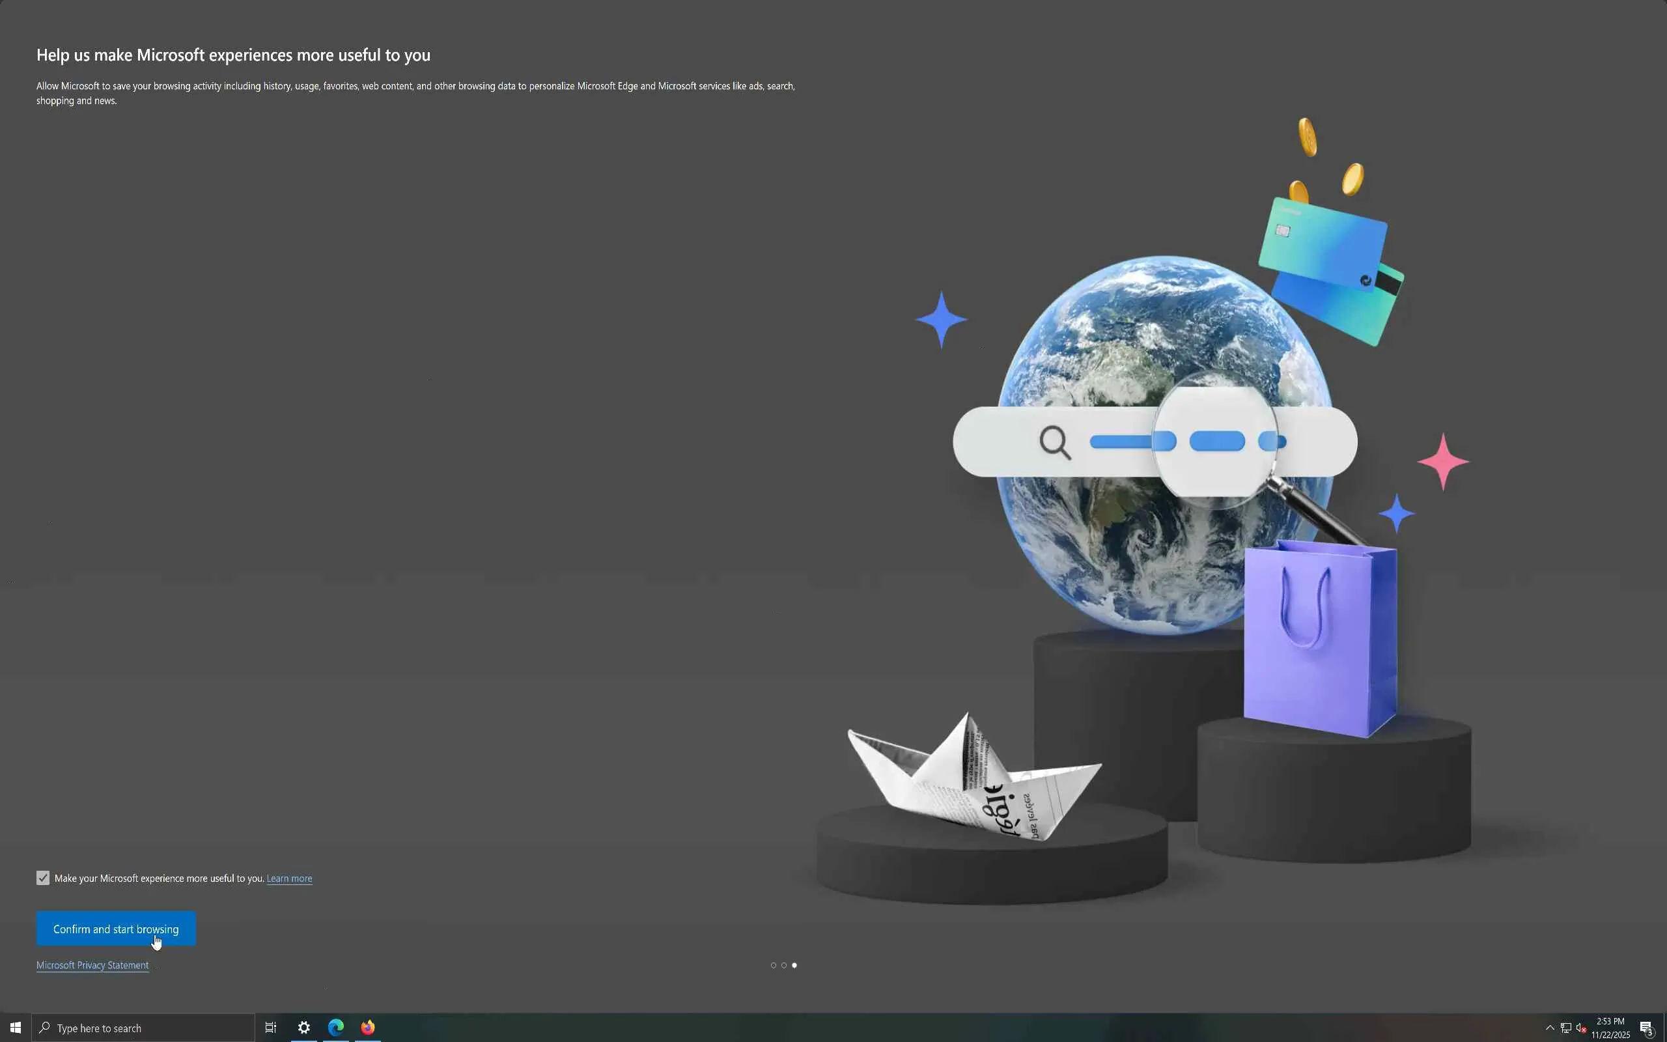This screenshot has width=1667, height=1042.
Task: Uncheck the Make your Microsoft experience useful checkbox
Action: (x=43, y=878)
